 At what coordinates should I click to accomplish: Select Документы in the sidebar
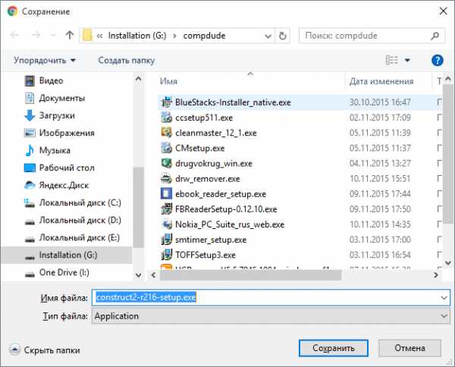point(62,99)
